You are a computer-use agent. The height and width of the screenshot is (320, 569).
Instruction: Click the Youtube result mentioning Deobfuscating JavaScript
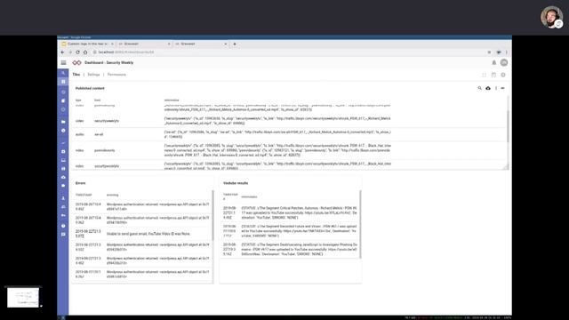(x=290, y=249)
